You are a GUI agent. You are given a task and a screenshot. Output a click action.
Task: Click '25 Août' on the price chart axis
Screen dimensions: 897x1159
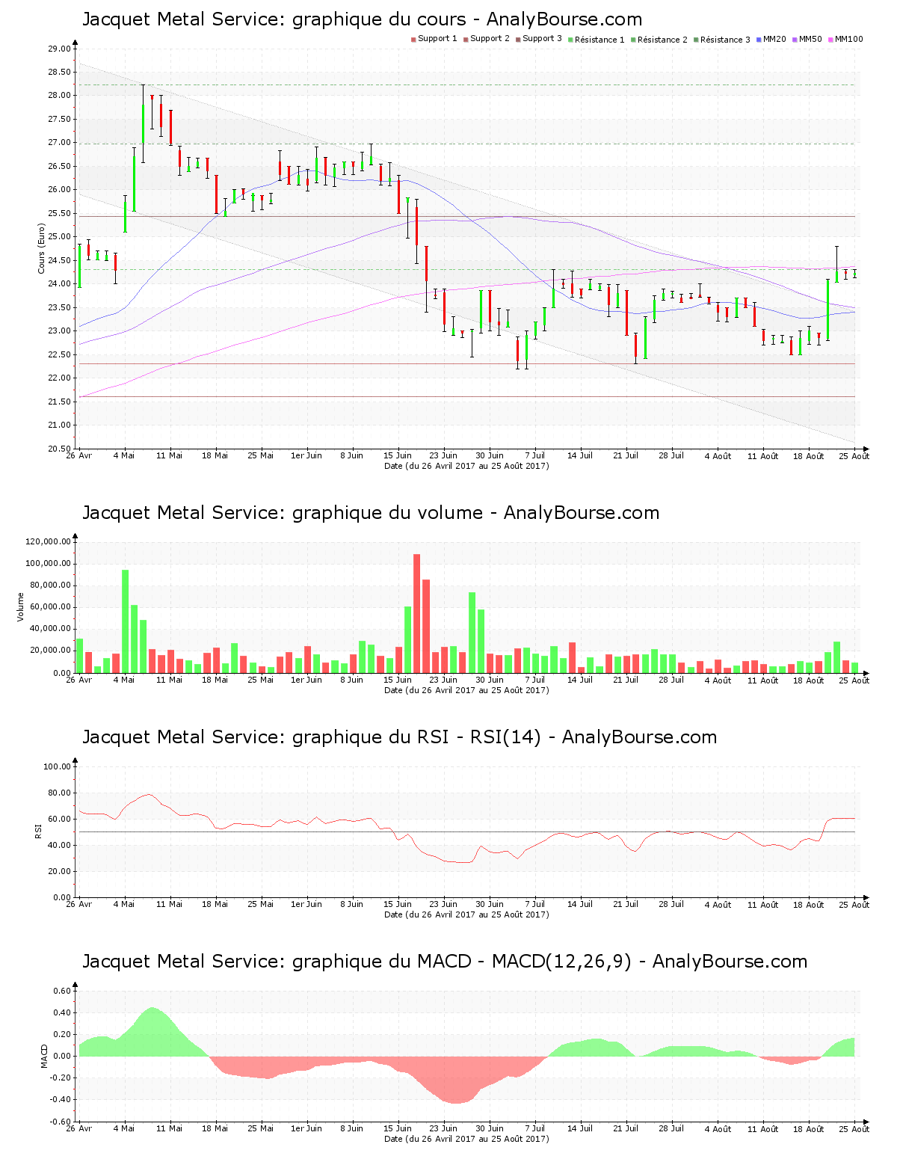pyautogui.click(x=854, y=455)
